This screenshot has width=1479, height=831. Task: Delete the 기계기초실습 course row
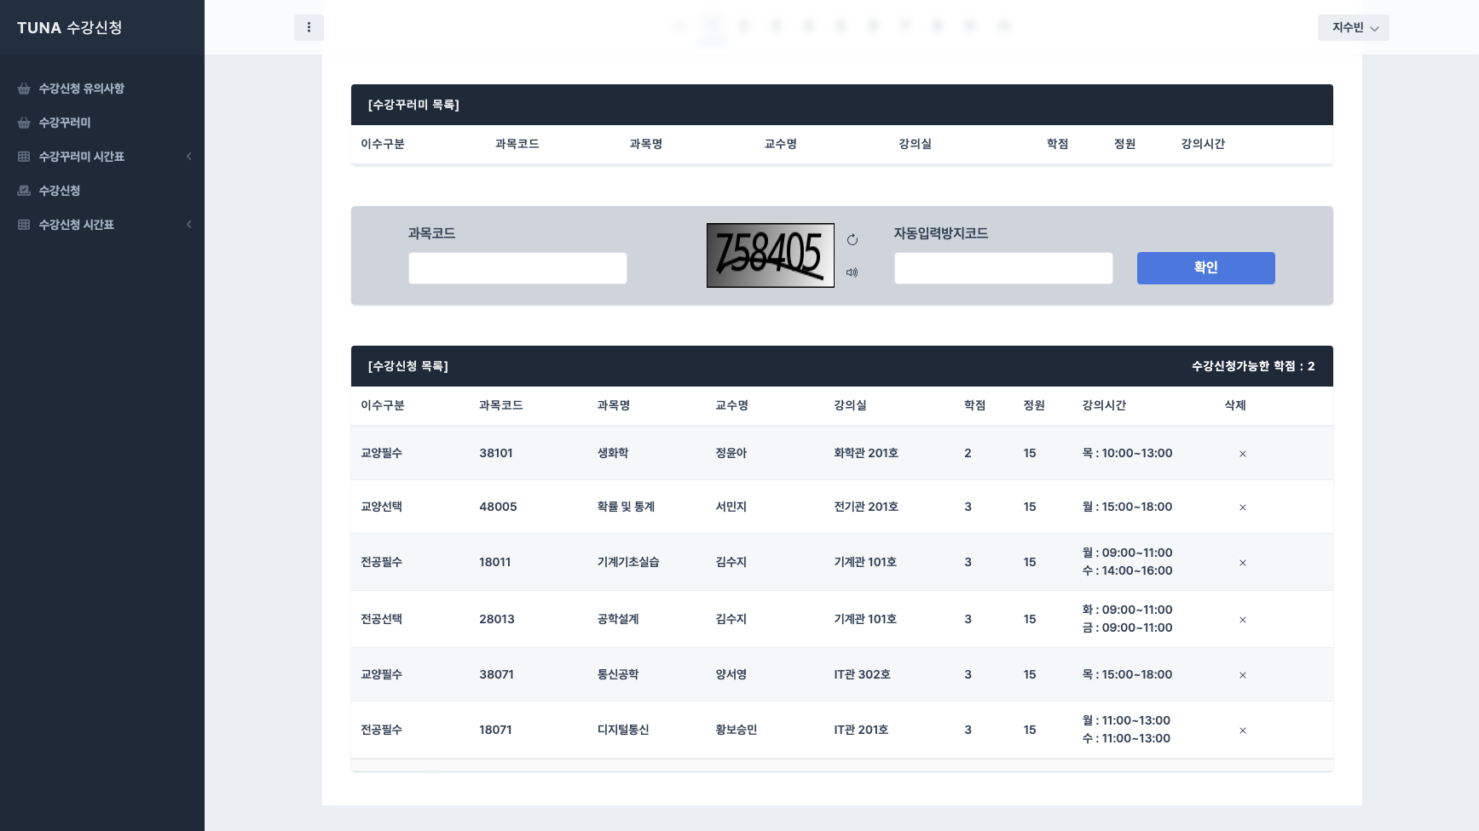pos(1242,563)
